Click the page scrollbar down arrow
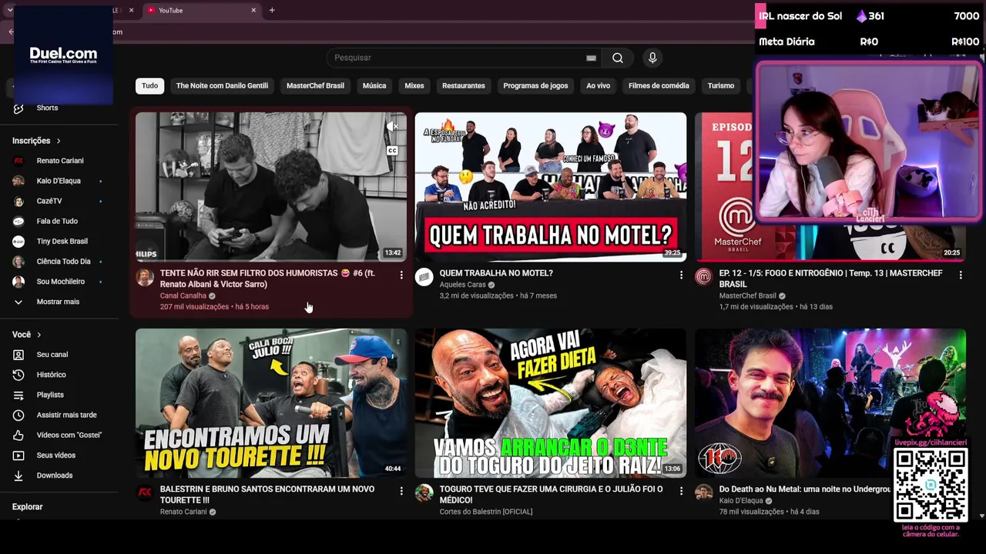This screenshot has width=986, height=554. (981, 516)
